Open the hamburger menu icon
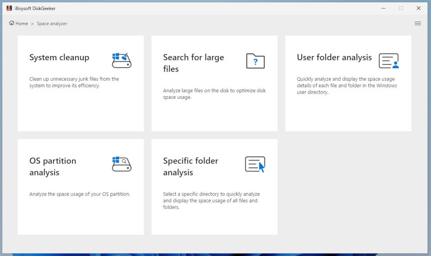Viewport: 431px width, 256px height. point(418,23)
